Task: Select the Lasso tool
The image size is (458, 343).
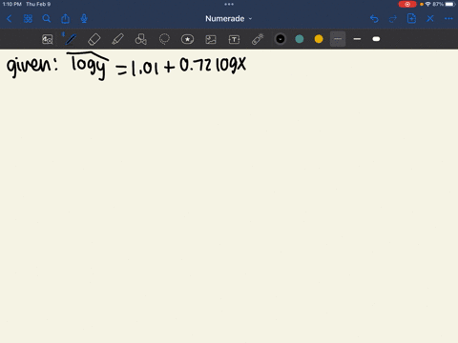Action: point(164,39)
